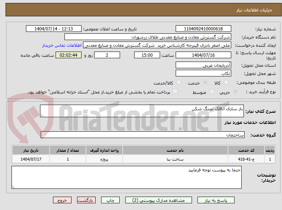Click the تعداد / مقدار column header
282x210 pixels.
[x=67, y=150]
